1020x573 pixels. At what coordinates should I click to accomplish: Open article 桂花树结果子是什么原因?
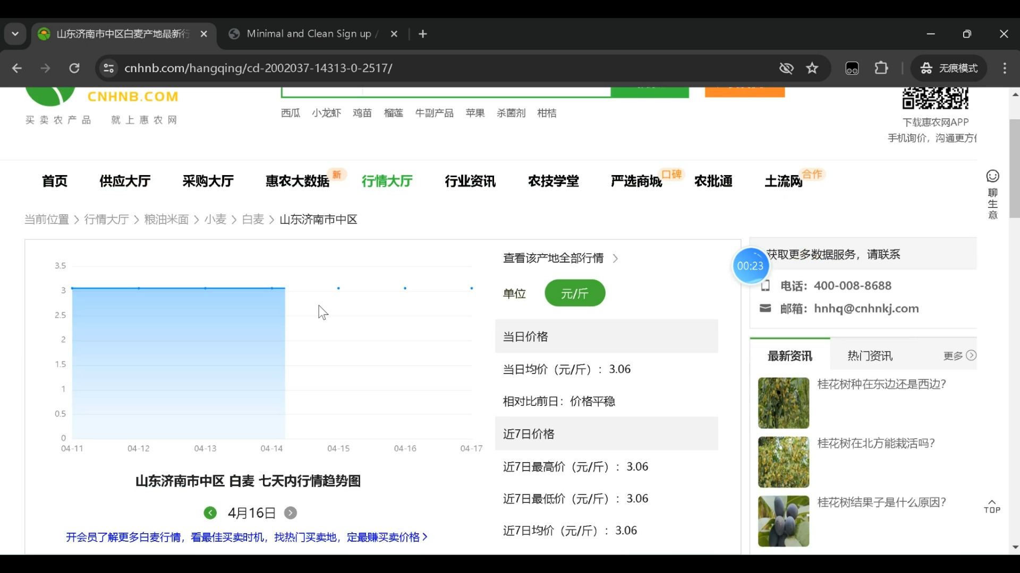click(882, 502)
